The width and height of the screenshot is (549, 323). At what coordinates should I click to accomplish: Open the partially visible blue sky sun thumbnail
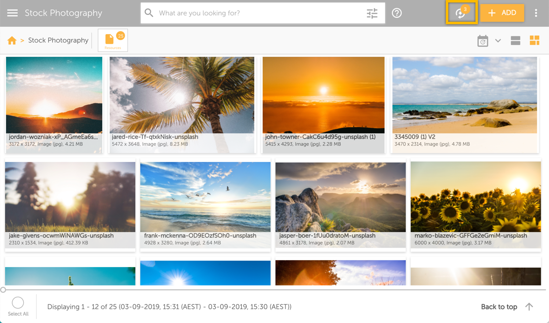click(205, 273)
